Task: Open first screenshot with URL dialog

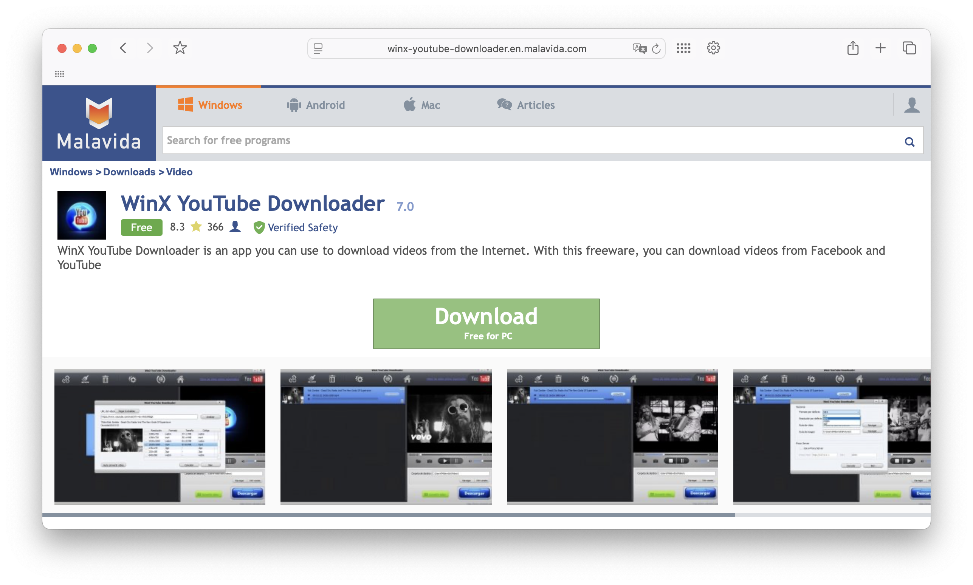Action: pyautogui.click(x=160, y=436)
